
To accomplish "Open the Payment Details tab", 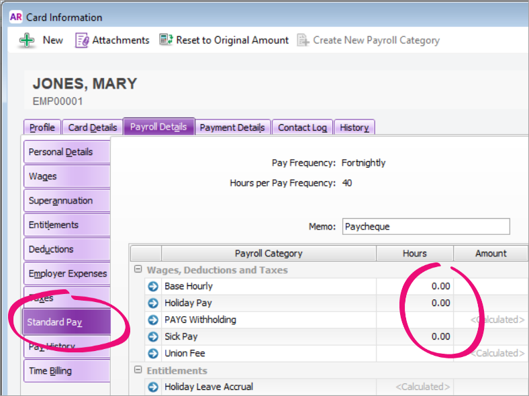I will click(x=232, y=128).
